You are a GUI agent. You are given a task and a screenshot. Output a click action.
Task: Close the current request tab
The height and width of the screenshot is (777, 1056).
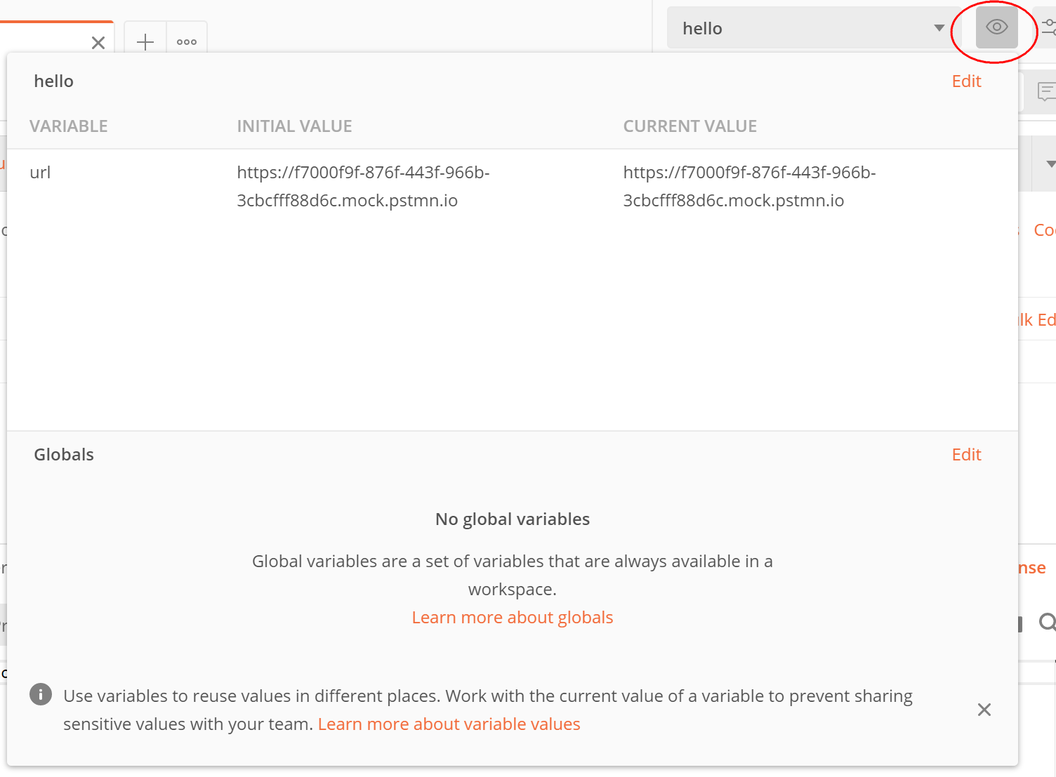point(98,43)
